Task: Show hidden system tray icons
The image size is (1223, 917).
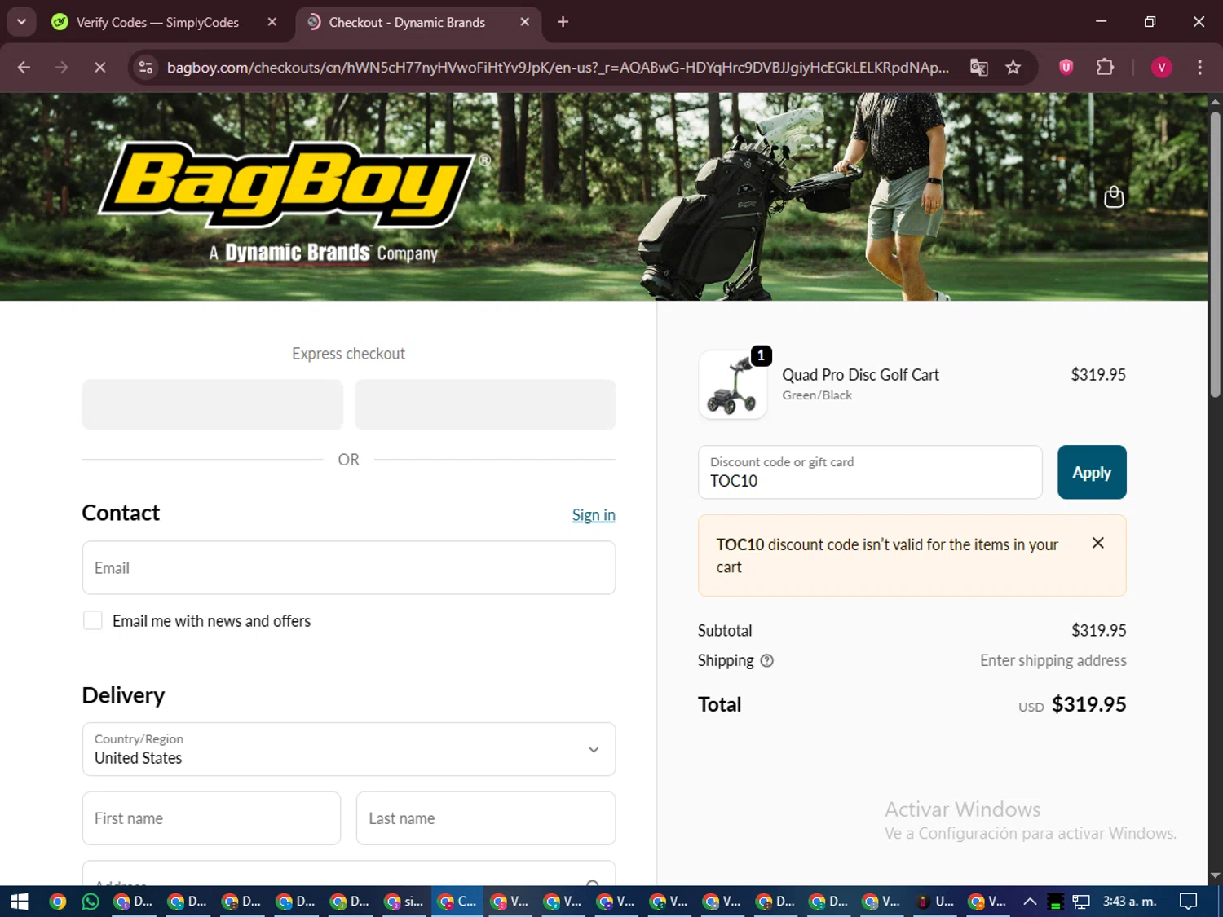Action: click(1030, 902)
